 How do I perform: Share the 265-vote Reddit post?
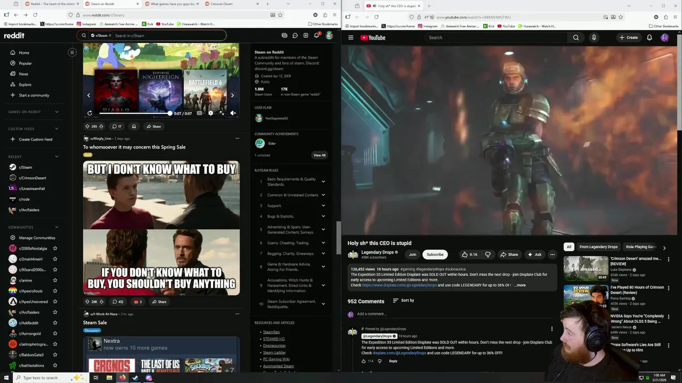coord(153,127)
